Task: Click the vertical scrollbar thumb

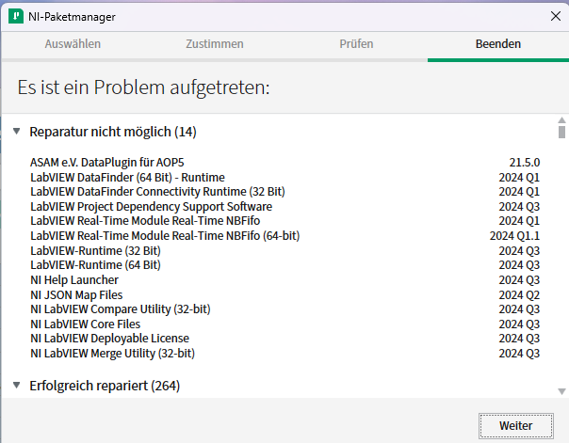Action: 561,133
